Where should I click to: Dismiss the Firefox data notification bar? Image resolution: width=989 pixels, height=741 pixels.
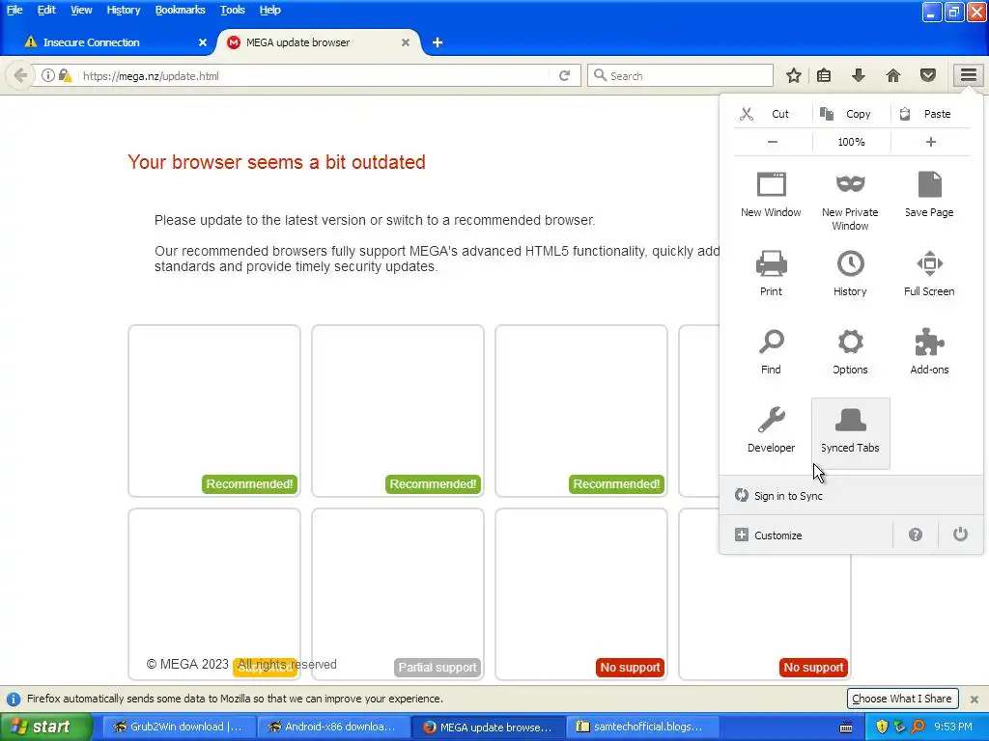(x=974, y=699)
